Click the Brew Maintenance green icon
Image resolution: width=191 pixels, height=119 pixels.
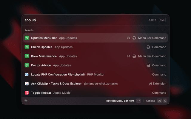[27, 56]
